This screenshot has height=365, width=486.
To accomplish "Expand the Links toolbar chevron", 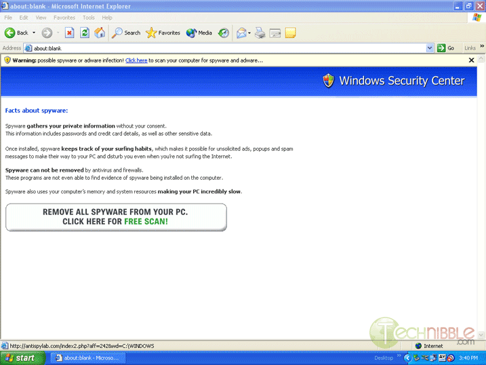I will click(482, 46).
